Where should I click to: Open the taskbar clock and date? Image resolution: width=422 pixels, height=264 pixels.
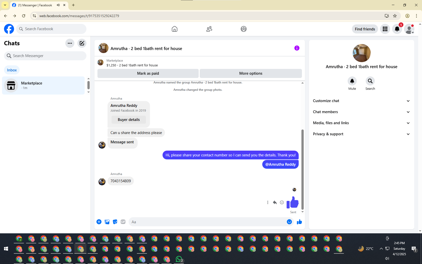(399, 249)
